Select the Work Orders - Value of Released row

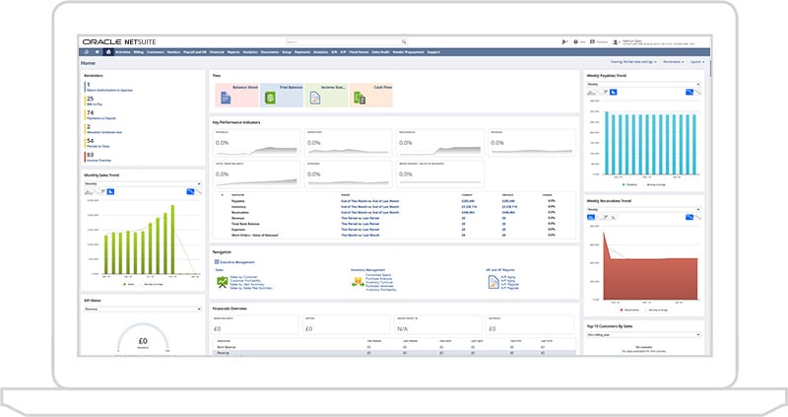coord(395,235)
